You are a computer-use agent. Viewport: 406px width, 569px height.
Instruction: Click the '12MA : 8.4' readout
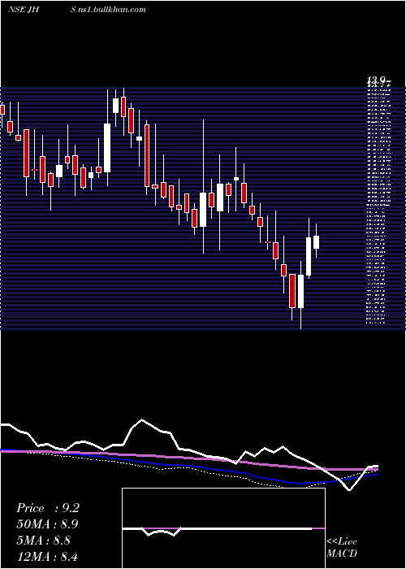[47, 556]
